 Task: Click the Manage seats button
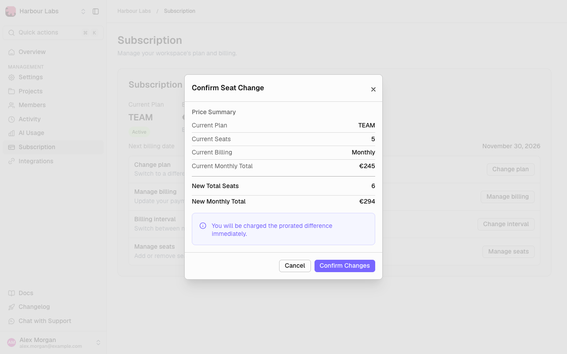coord(509,251)
